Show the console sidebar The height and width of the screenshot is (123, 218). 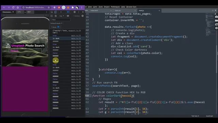pos(51,16)
